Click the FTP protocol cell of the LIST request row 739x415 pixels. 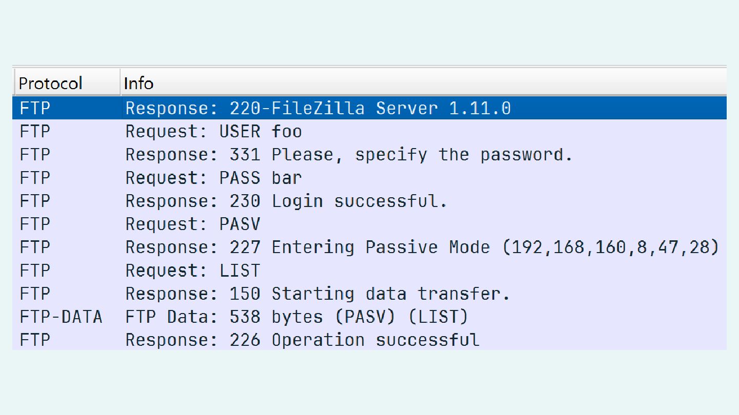coord(35,271)
